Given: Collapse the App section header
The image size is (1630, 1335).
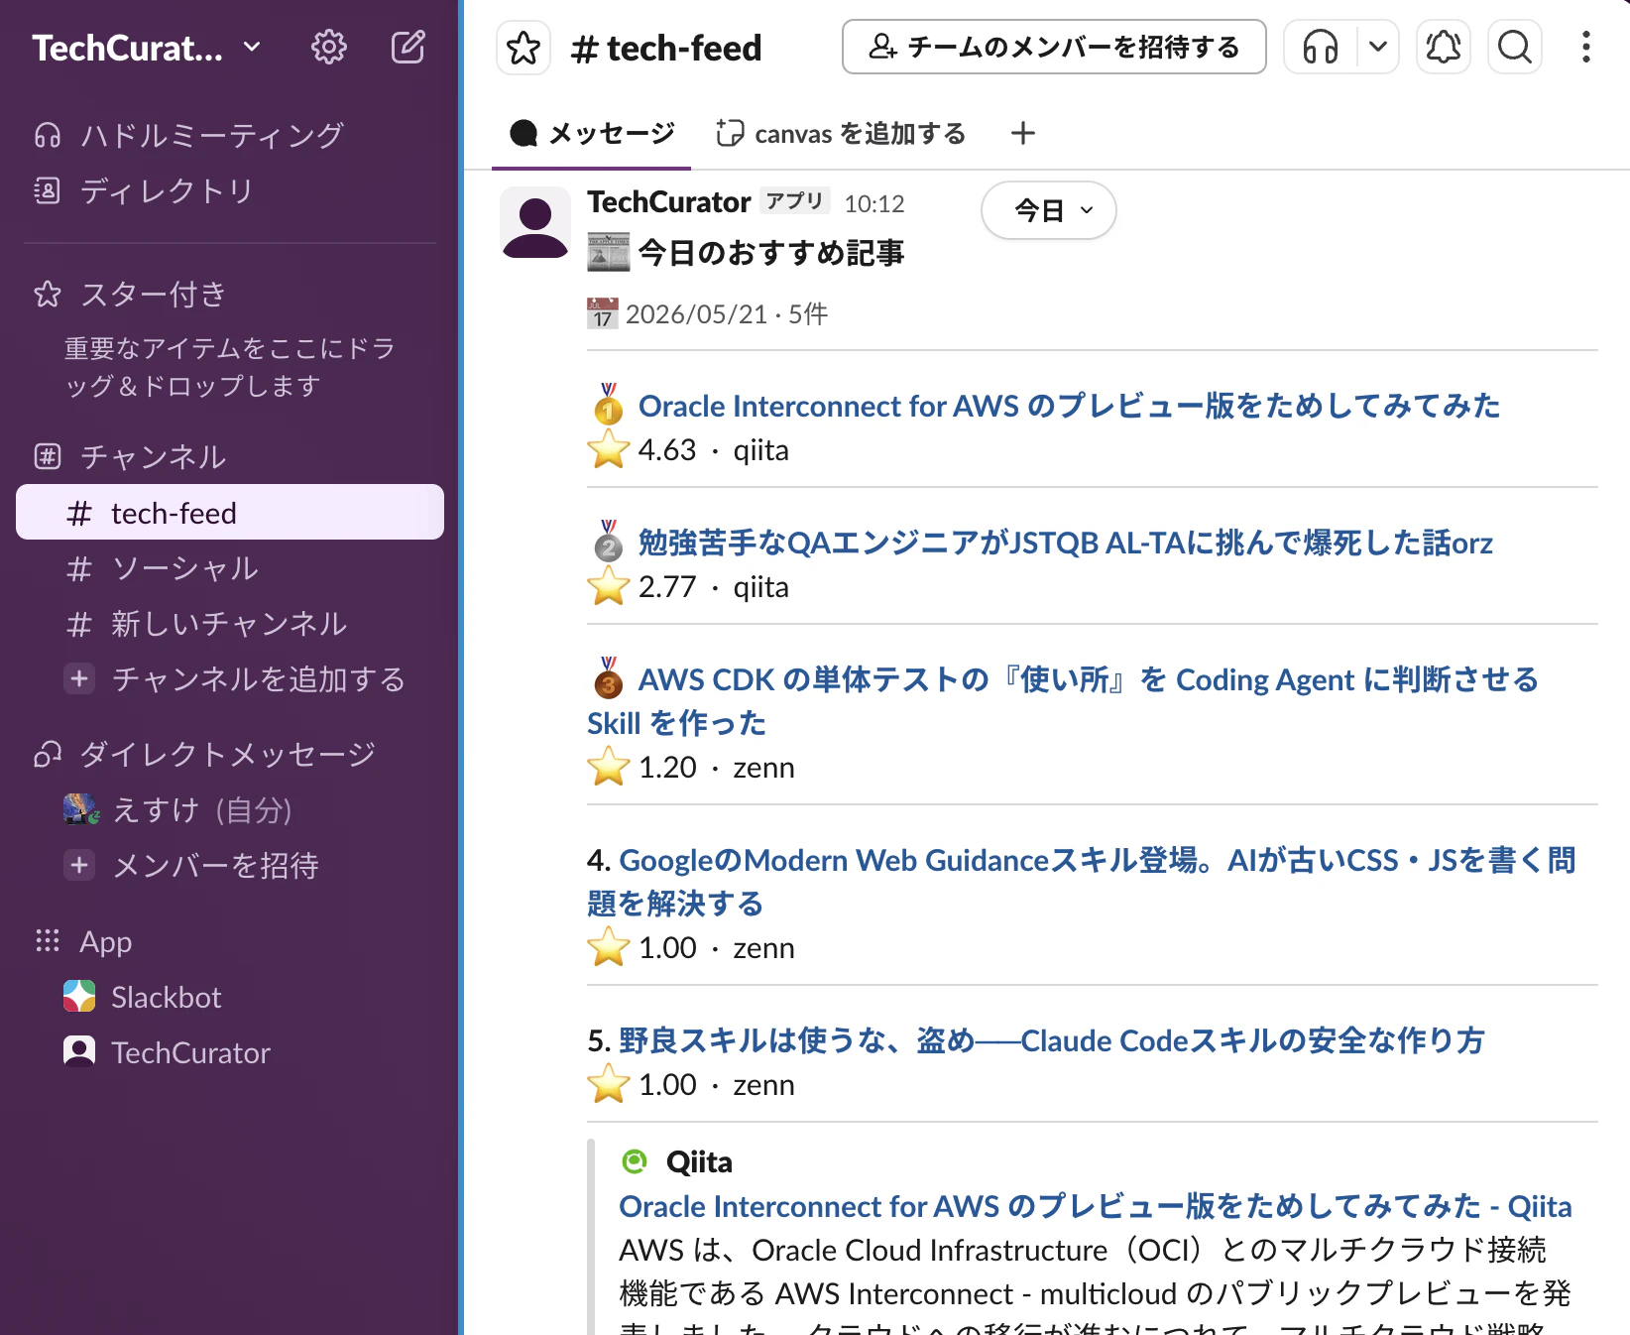Looking at the screenshot, I should click(105, 941).
